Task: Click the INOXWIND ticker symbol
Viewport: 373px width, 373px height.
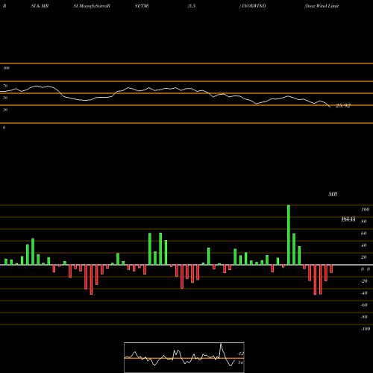Action: (253, 6)
